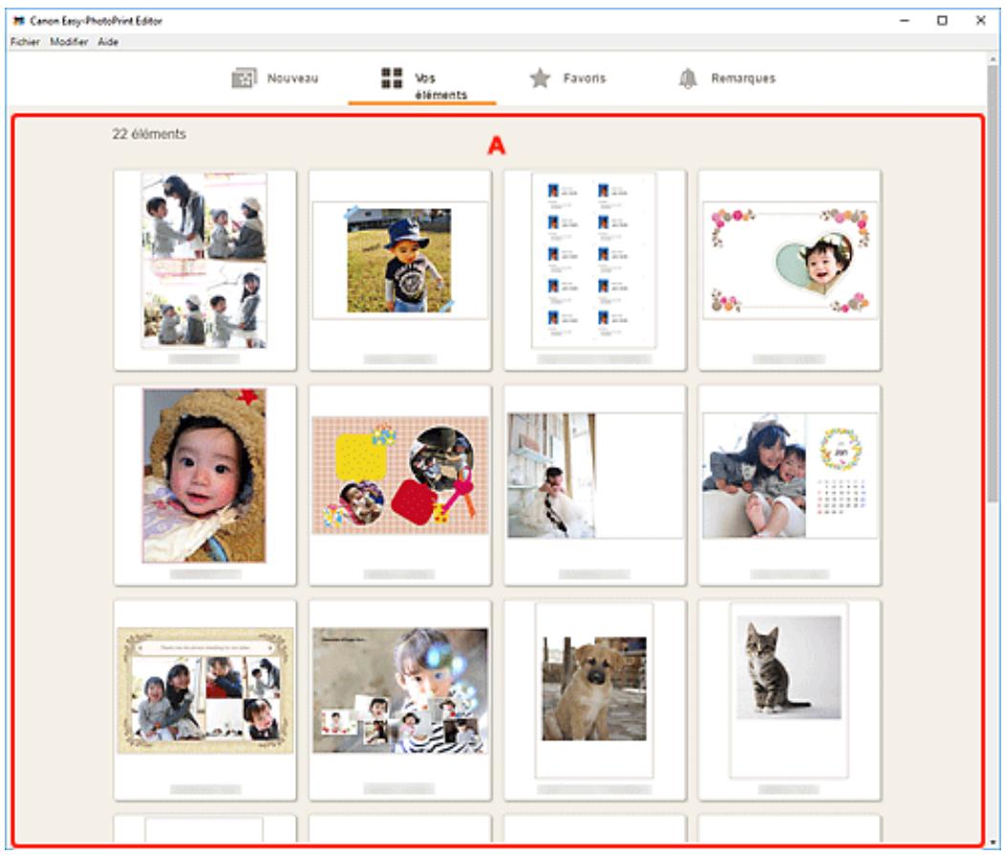1004x855 pixels.
Task: Open the family photo collage item
Action: [x=204, y=269]
